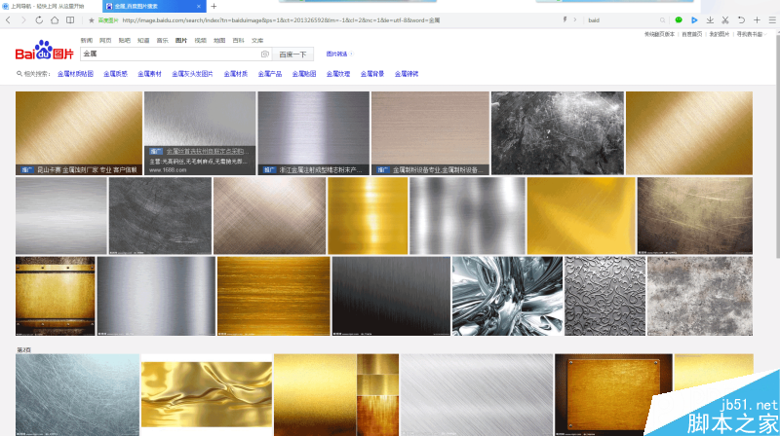The width and height of the screenshot is (780, 436).
Task: Switch to the 上网导航 browser tab
Action: [50, 6]
